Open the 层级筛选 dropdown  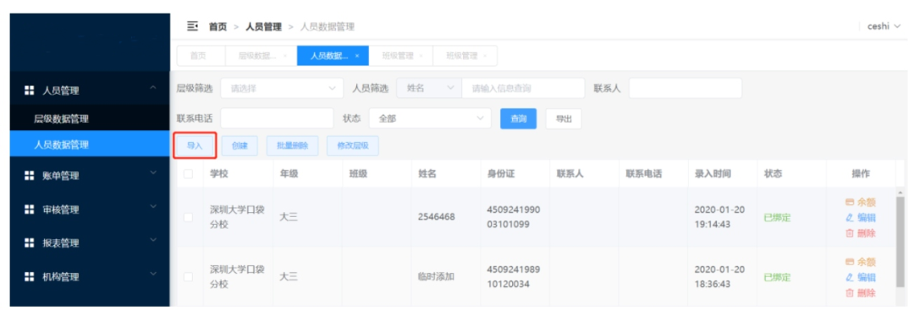pyautogui.click(x=282, y=89)
